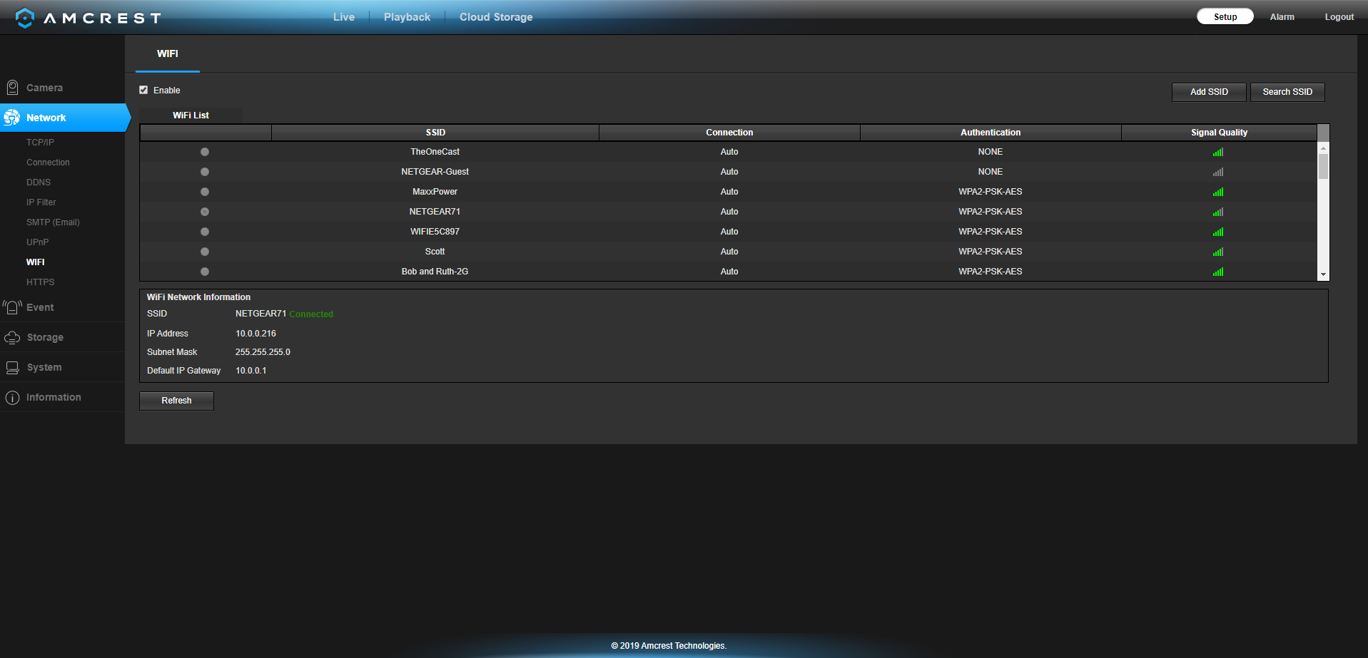Click signal quality icon for Bob and Ruth-2G

(x=1218, y=272)
